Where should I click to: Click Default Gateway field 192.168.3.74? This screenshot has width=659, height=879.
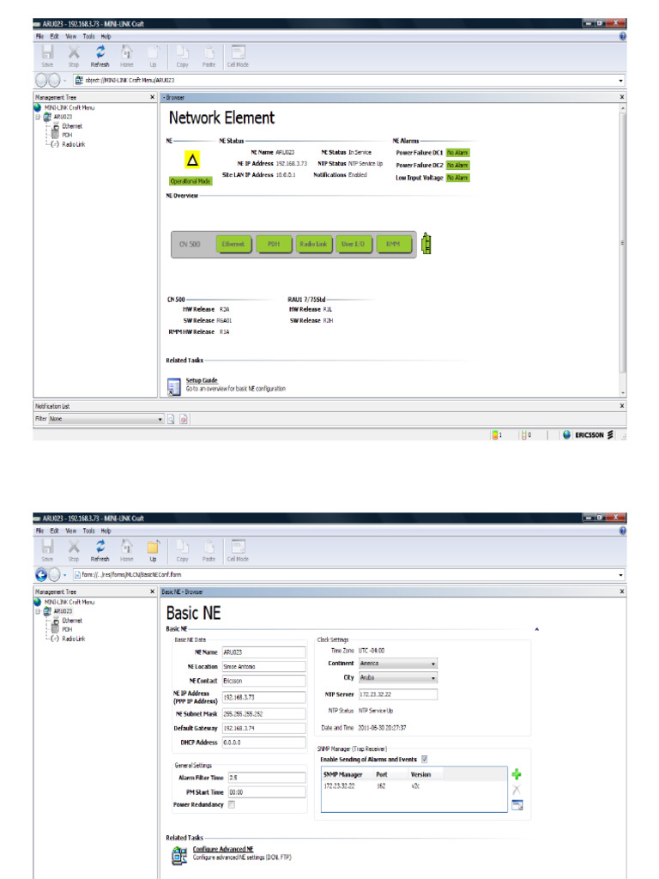pyautogui.click(x=264, y=728)
